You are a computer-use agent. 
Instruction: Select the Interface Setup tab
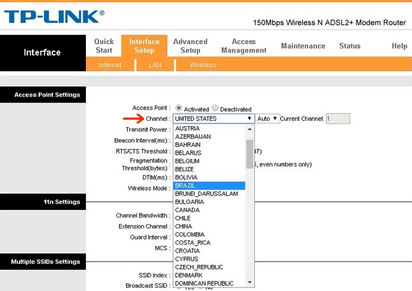pyautogui.click(x=144, y=46)
